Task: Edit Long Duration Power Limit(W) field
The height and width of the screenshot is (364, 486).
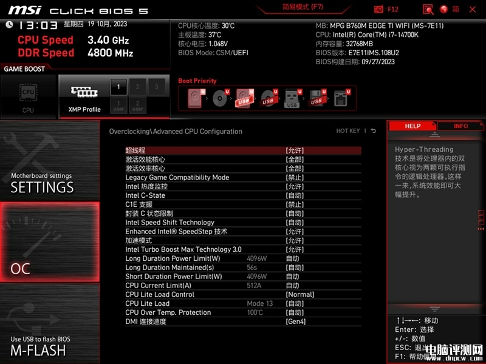Action: coord(292,258)
